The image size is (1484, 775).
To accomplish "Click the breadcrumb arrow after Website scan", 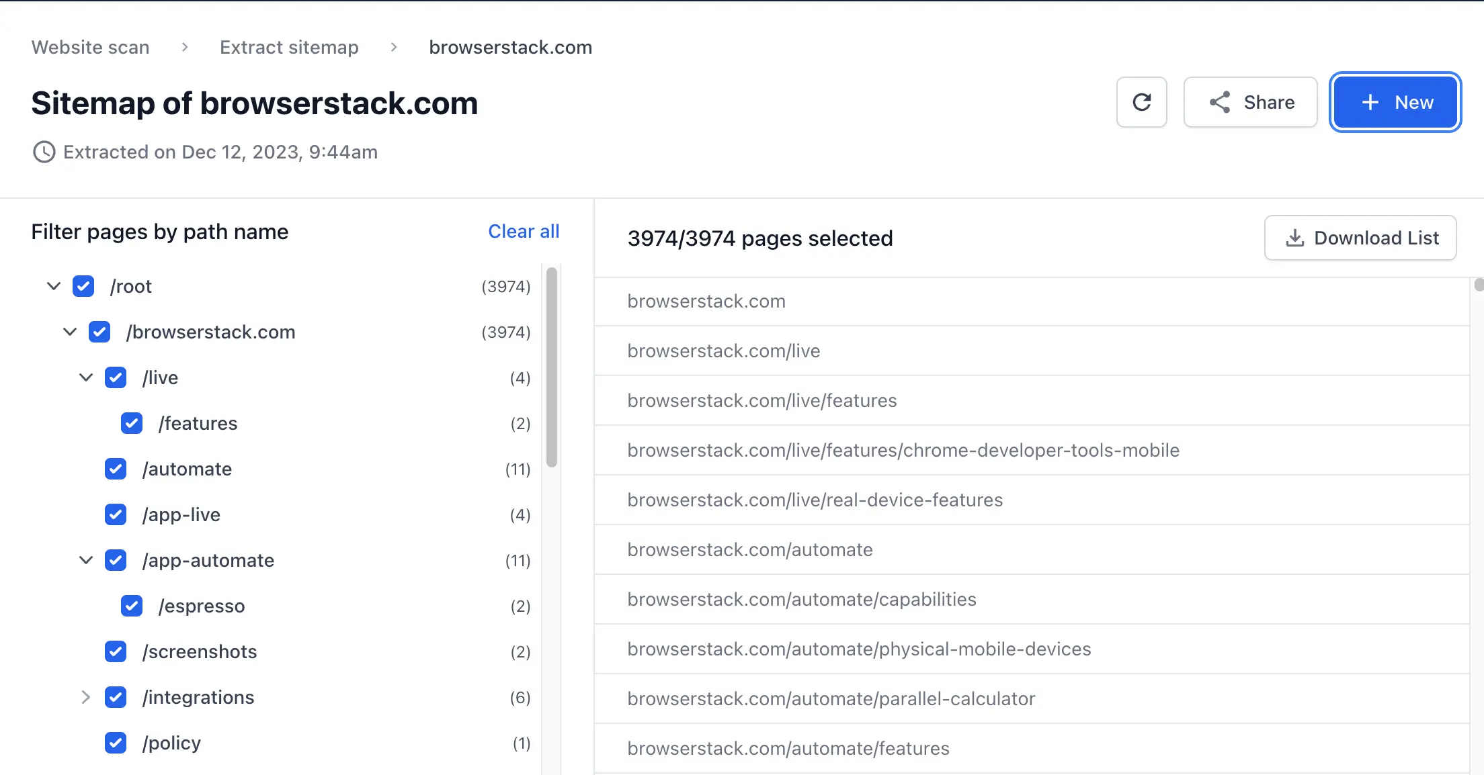I will 185,47.
